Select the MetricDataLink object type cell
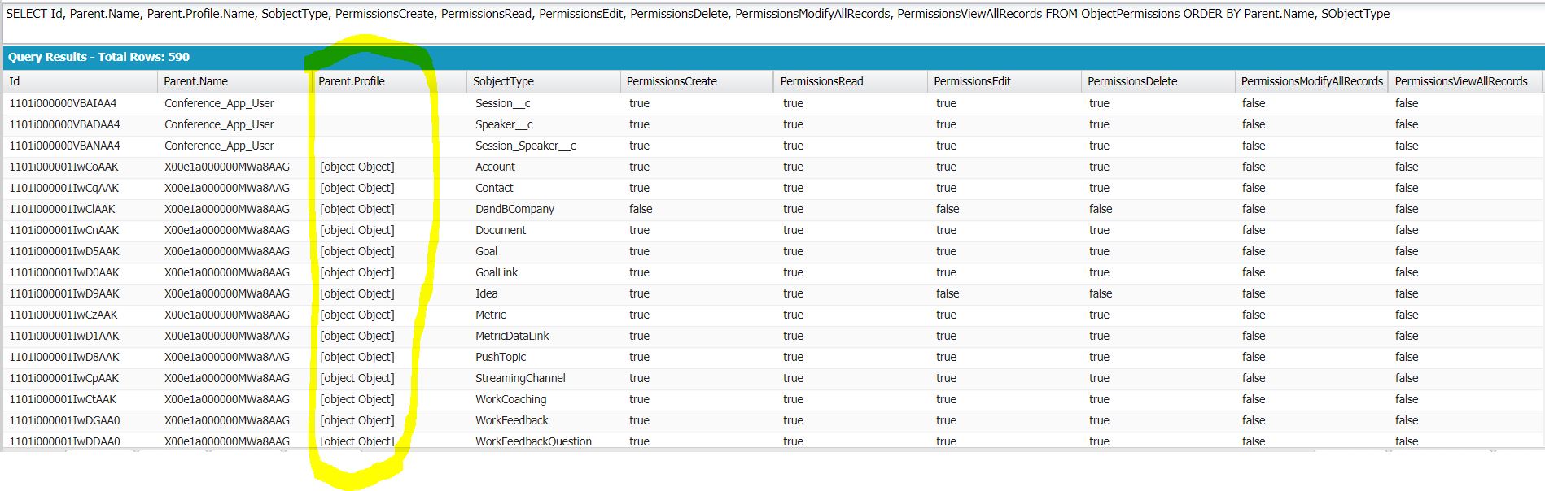 [x=512, y=336]
